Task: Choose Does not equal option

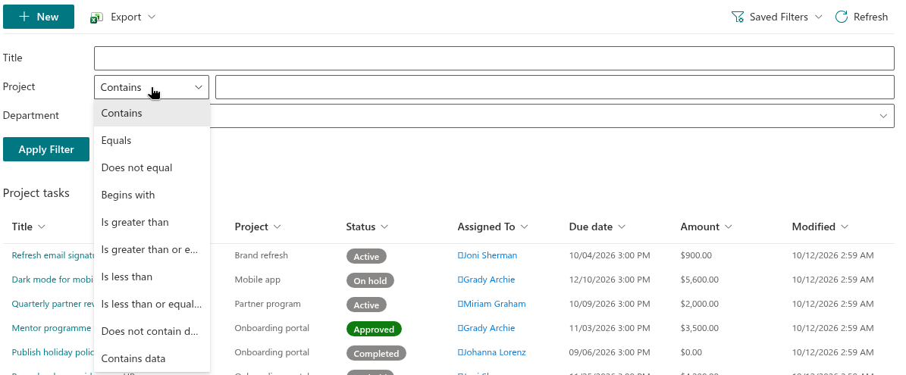Action: [x=152, y=167]
